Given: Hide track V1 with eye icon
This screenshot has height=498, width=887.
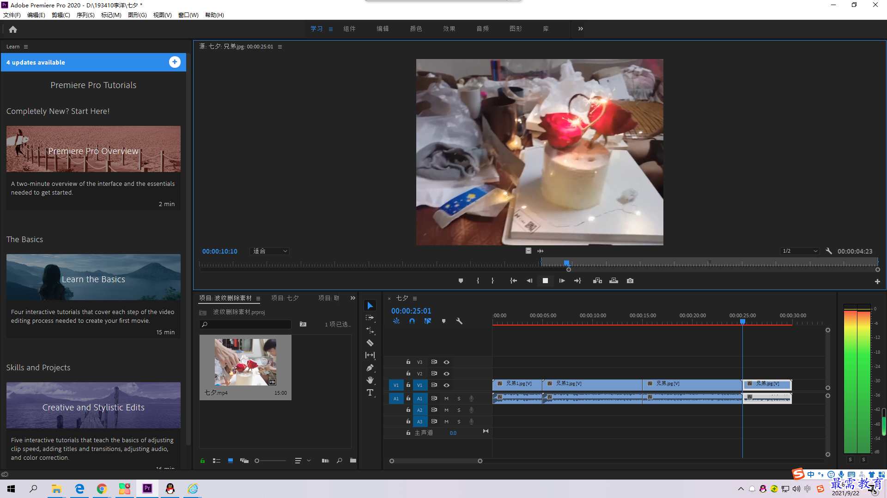Looking at the screenshot, I should [446, 385].
